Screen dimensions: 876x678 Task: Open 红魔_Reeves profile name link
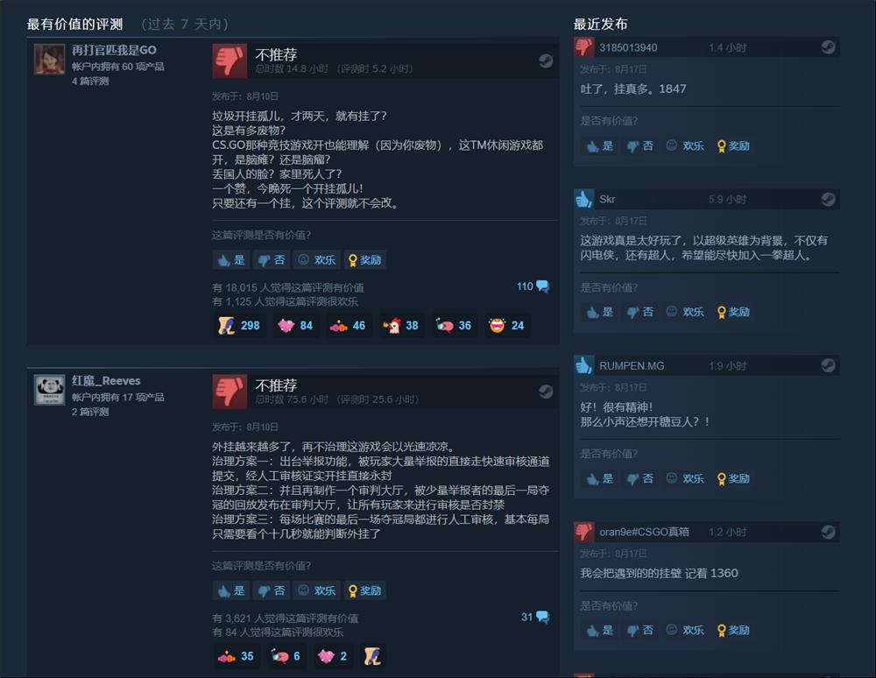[106, 381]
